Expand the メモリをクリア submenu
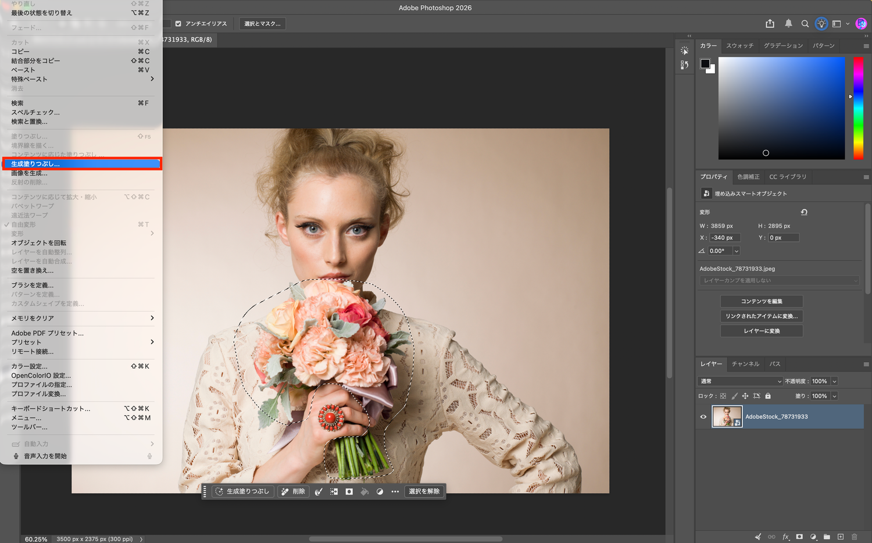This screenshot has width=872, height=543. pyautogui.click(x=81, y=318)
